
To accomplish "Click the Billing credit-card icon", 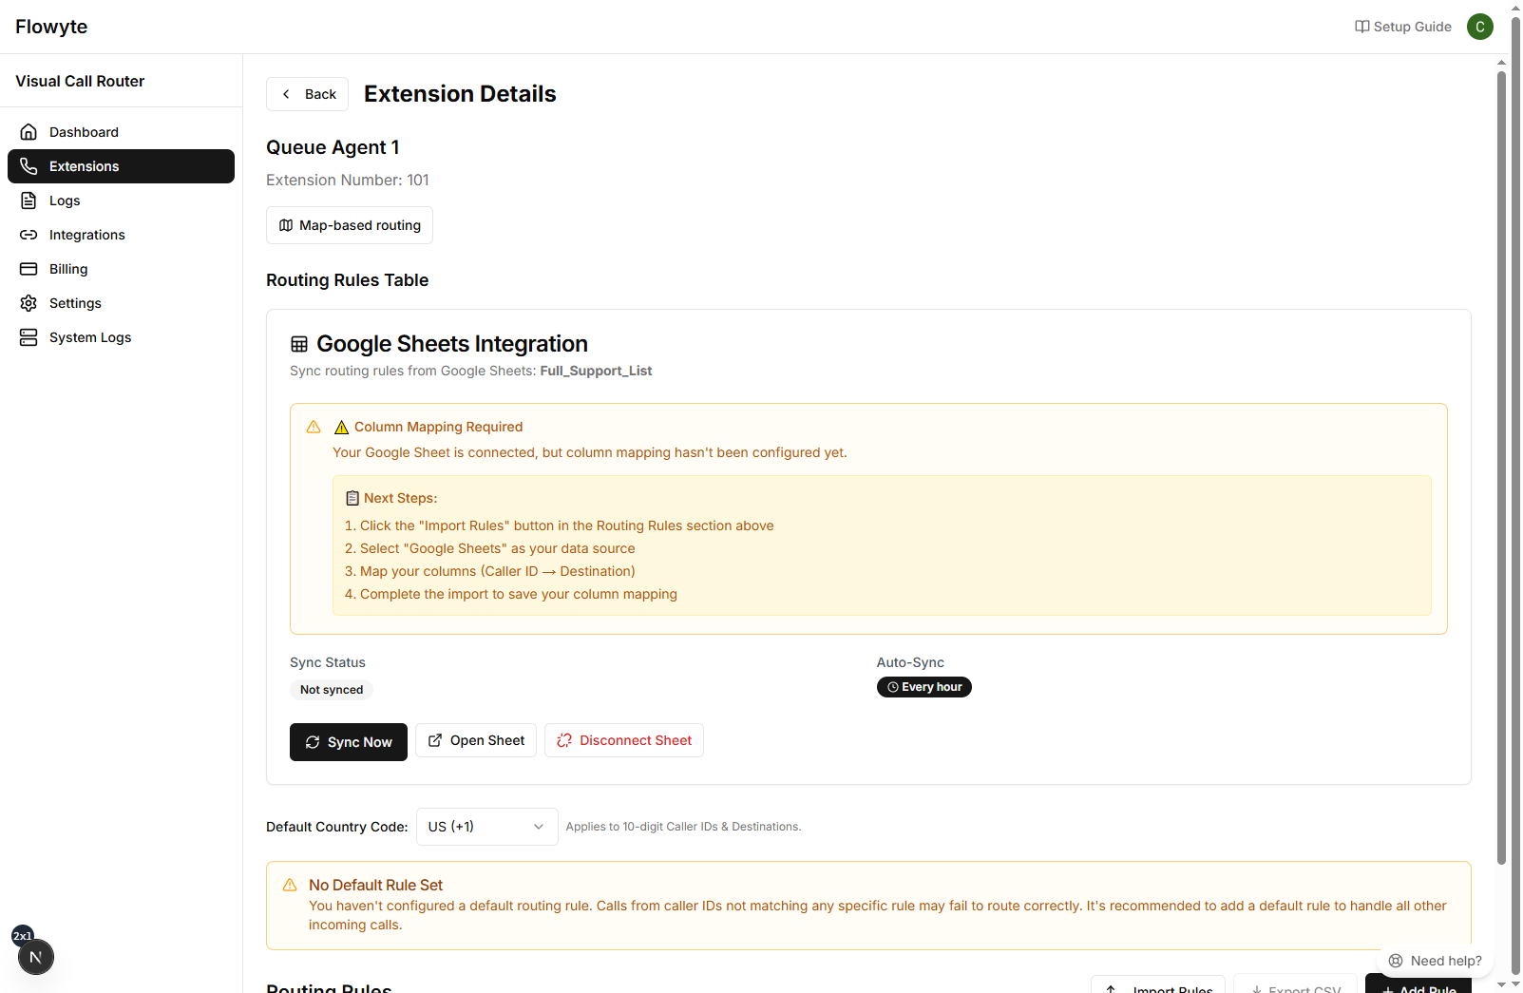I will pyautogui.click(x=29, y=268).
